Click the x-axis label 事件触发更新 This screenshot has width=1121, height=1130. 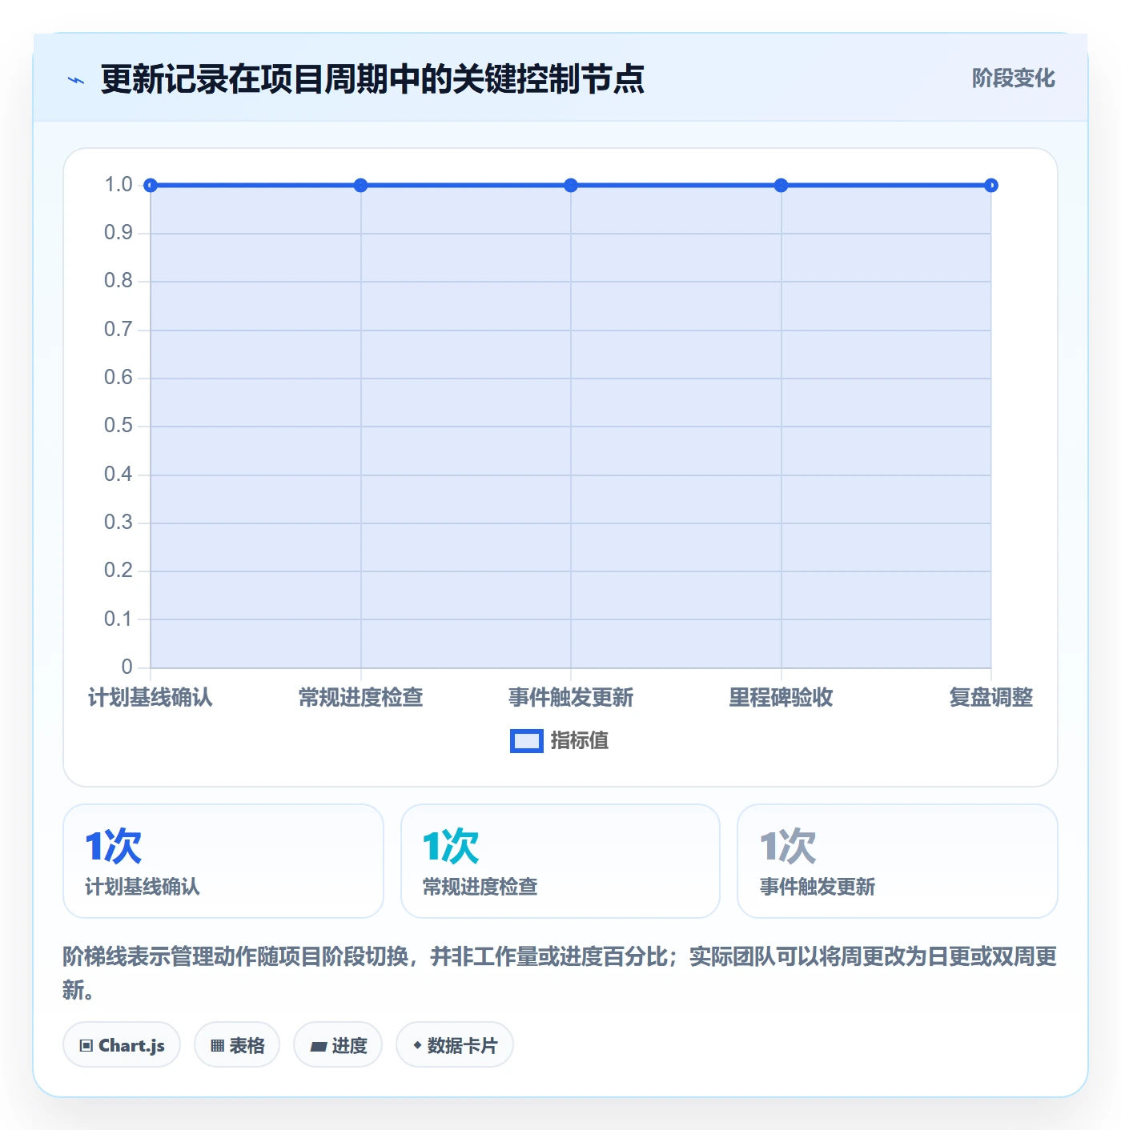[x=571, y=698]
